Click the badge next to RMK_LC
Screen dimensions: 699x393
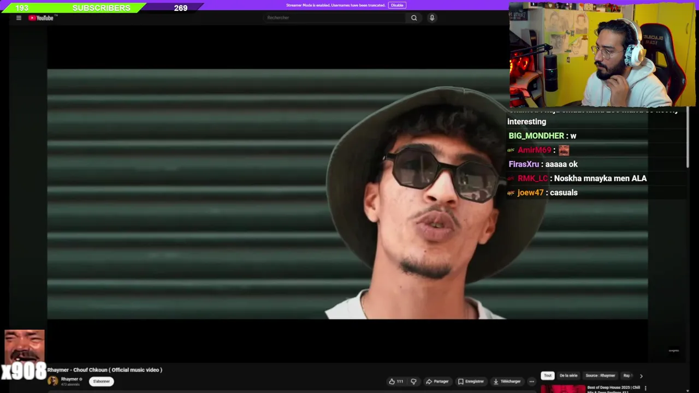coord(511,178)
